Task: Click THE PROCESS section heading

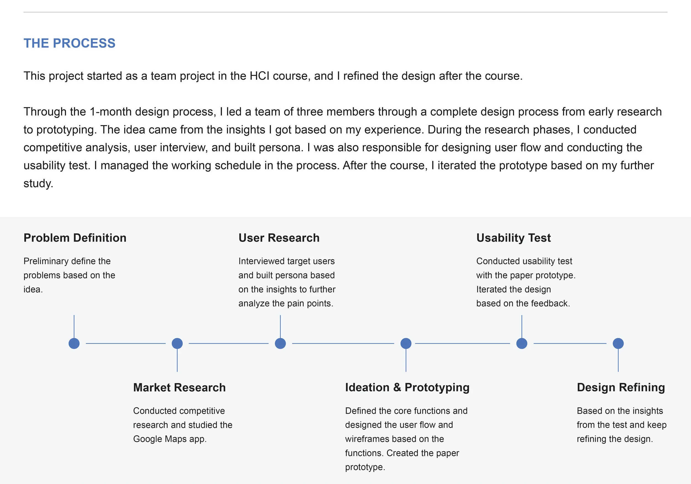Action: (x=70, y=43)
